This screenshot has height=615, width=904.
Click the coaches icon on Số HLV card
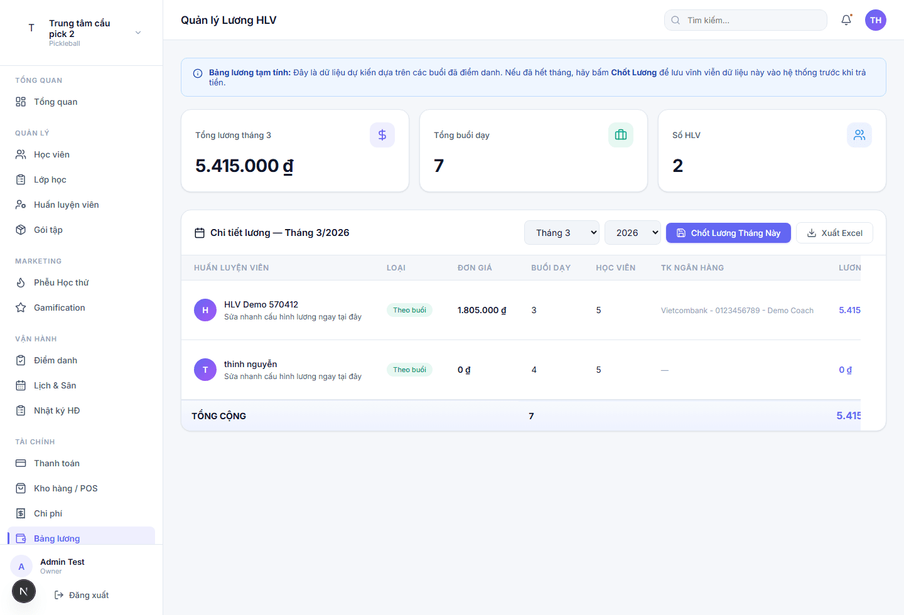point(859,135)
